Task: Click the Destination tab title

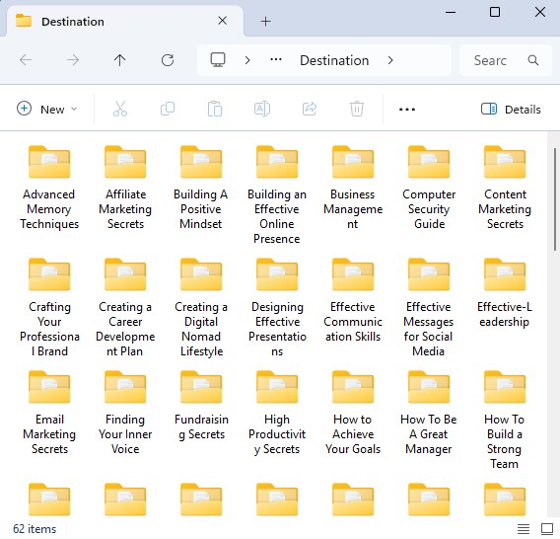Action: tap(73, 22)
